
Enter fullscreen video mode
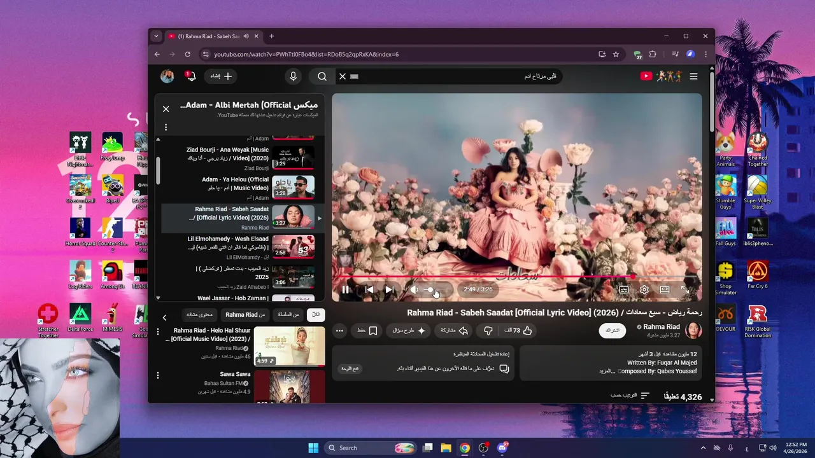[685, 289]
